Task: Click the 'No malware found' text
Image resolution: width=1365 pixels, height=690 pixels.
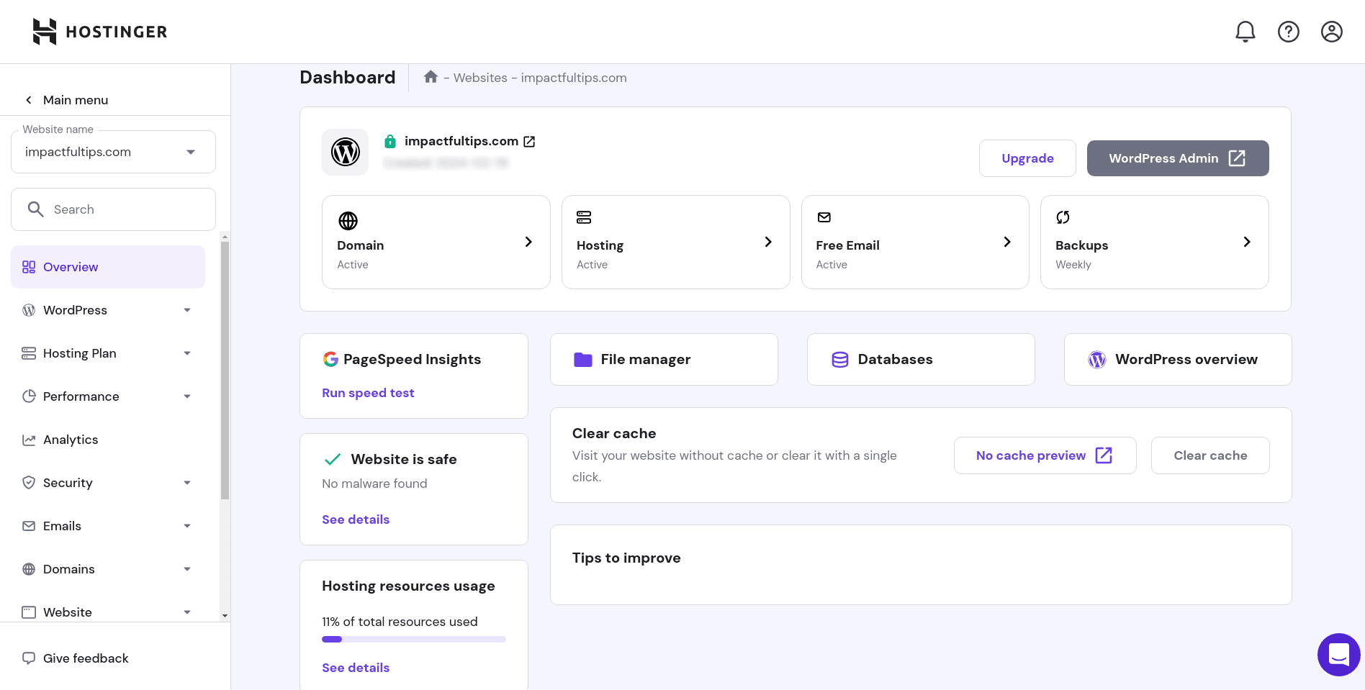Action: click(x=374, y=484)
